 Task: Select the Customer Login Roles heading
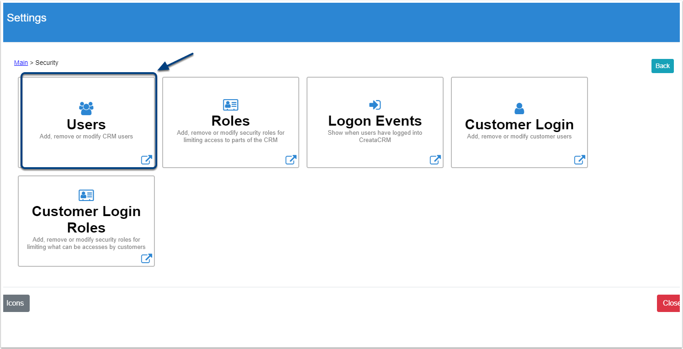86,220
